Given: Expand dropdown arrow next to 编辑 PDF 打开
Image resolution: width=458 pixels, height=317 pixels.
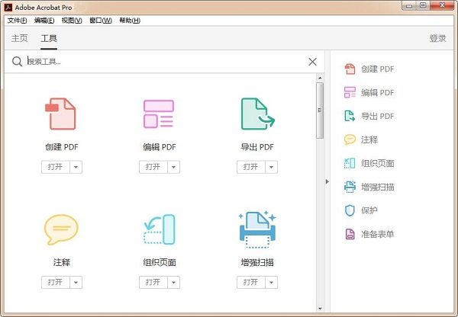Looking at the screenshot, I should 174,167.
